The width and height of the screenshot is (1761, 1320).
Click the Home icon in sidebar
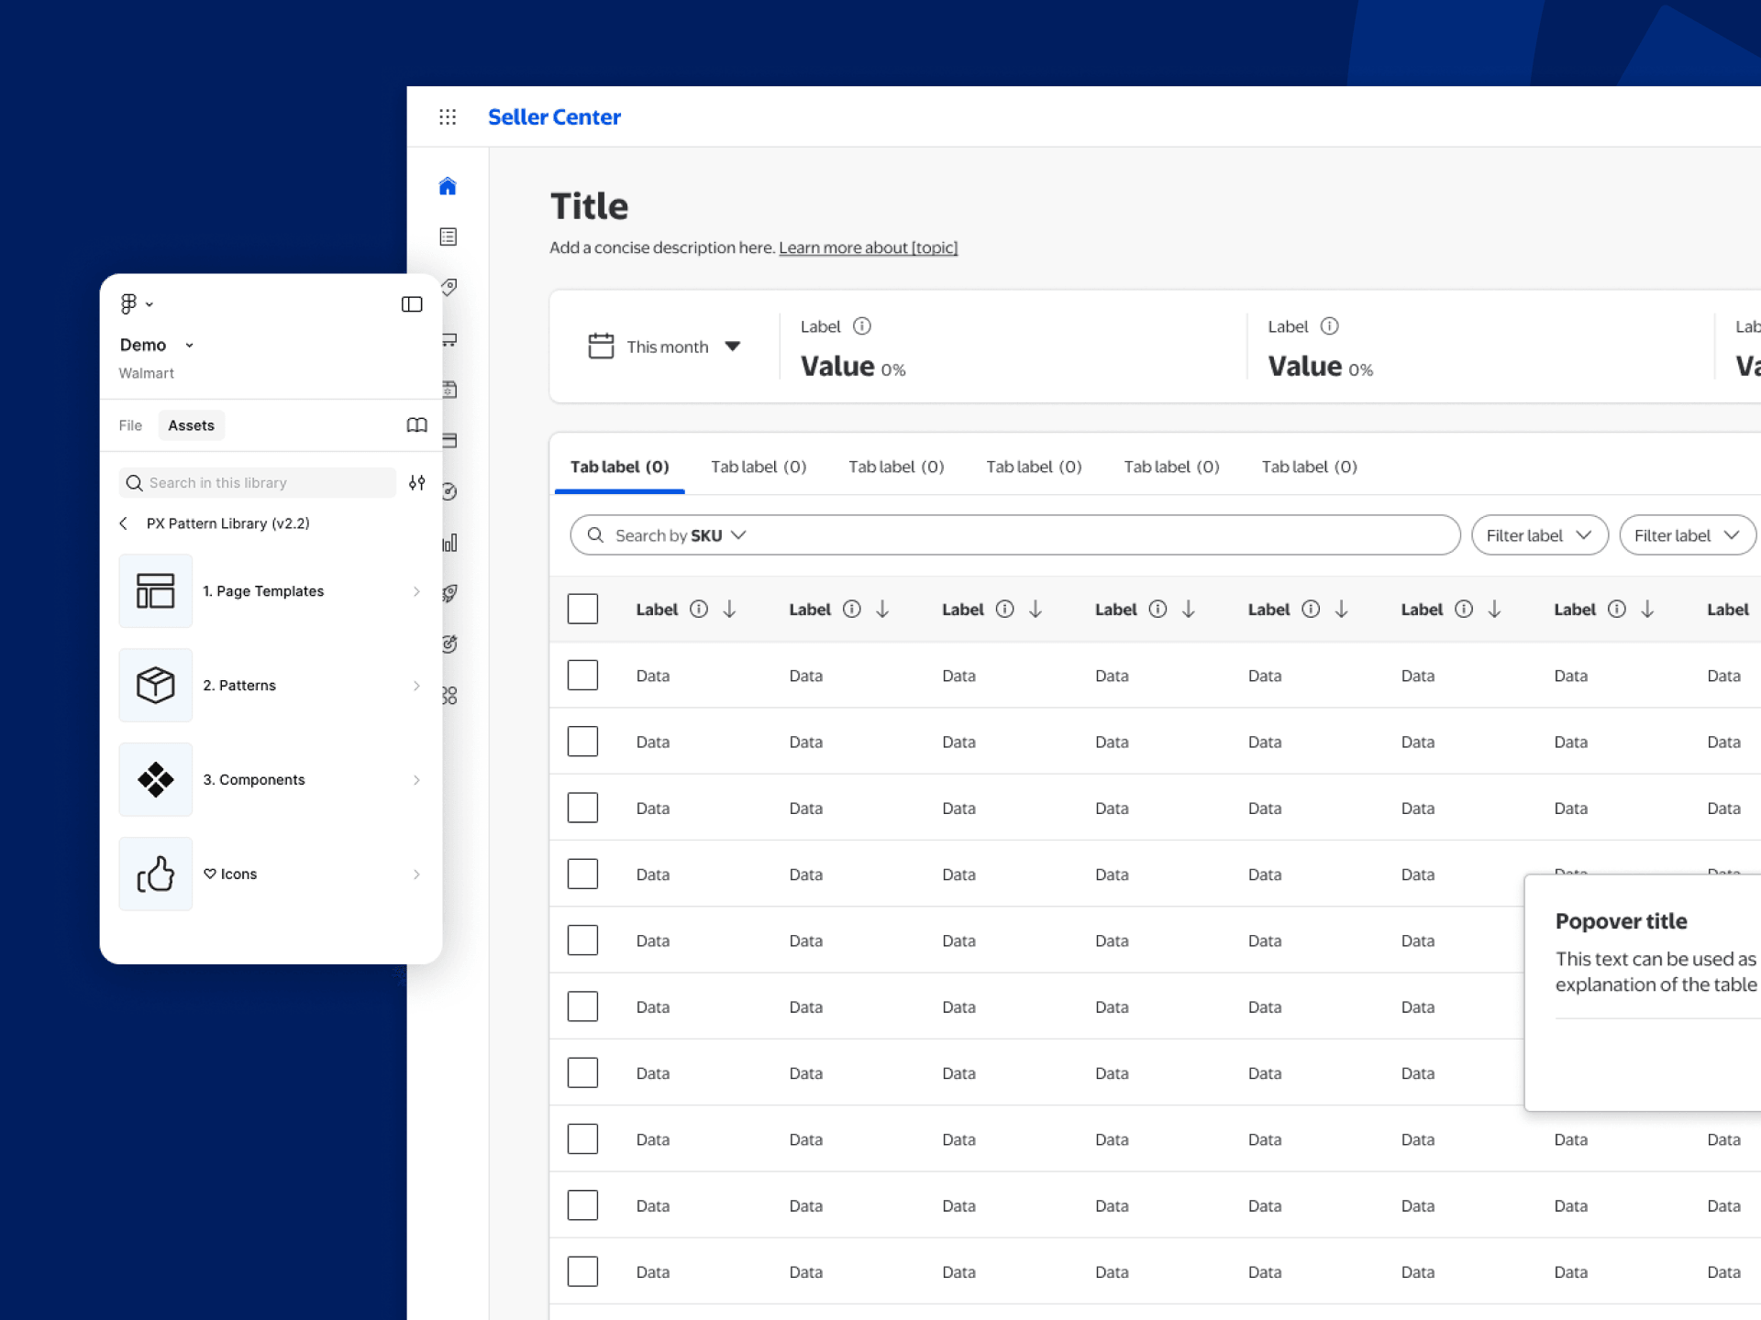tap(448, 186)
